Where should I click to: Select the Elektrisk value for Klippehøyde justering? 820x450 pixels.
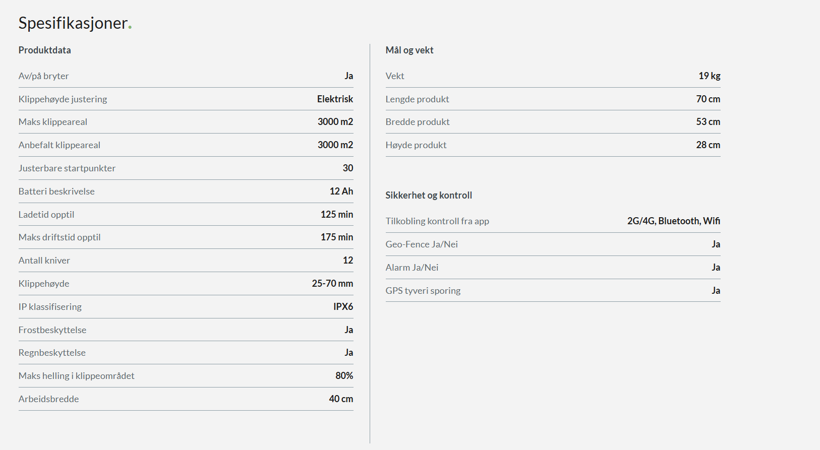(x=335, y=99)
